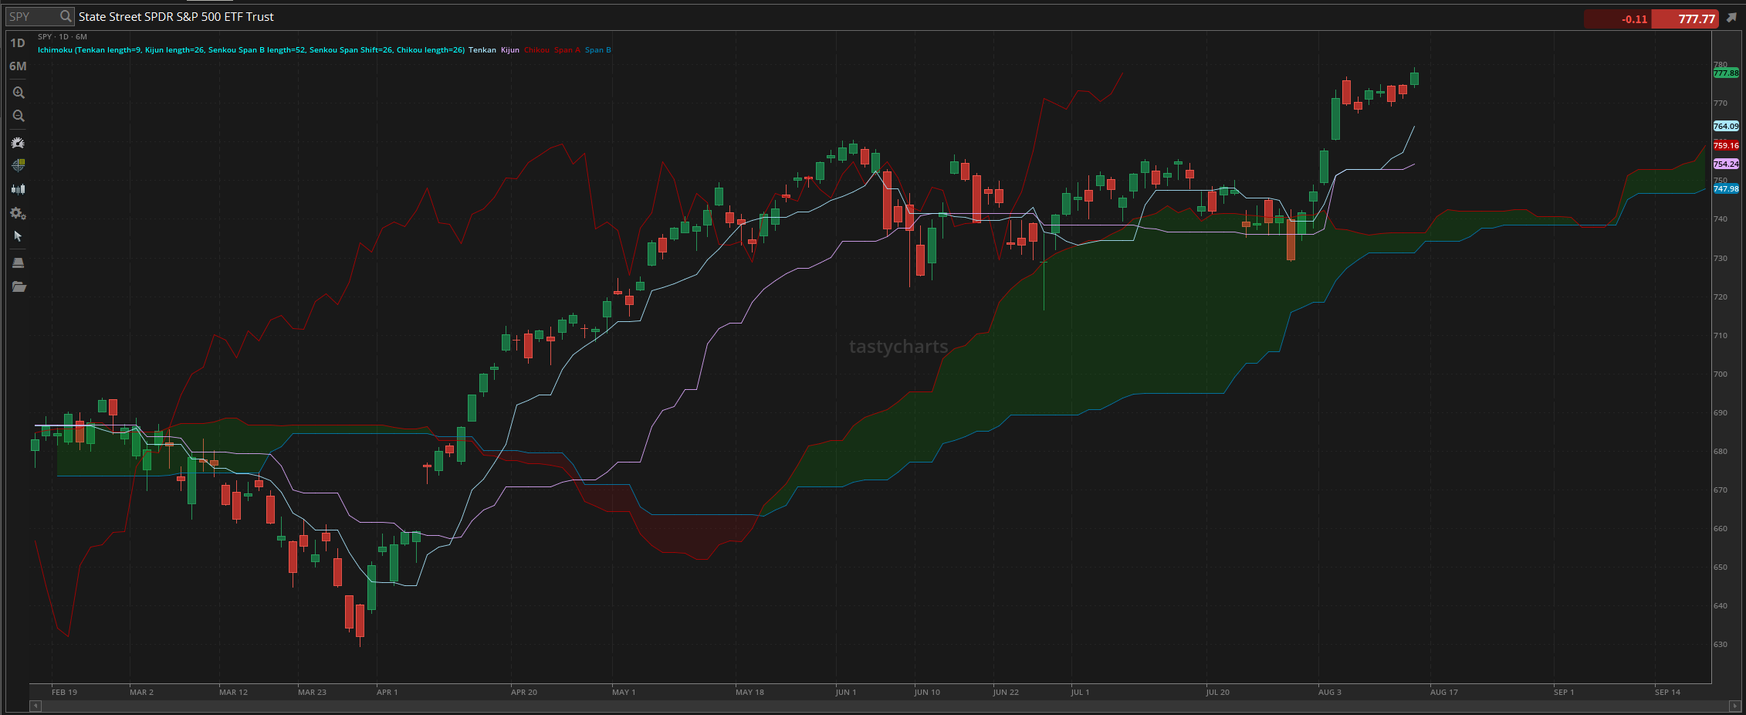This screenshot has height=715, width=1746.
Task: Click the 630 price level on the axis
Action: point(1721,644)
